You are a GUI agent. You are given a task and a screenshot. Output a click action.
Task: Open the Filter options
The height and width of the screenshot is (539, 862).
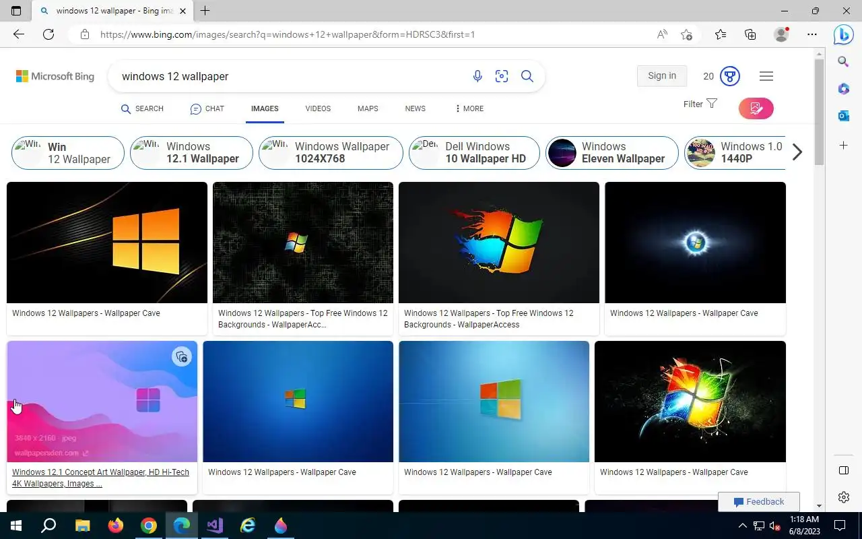(700, 104)
